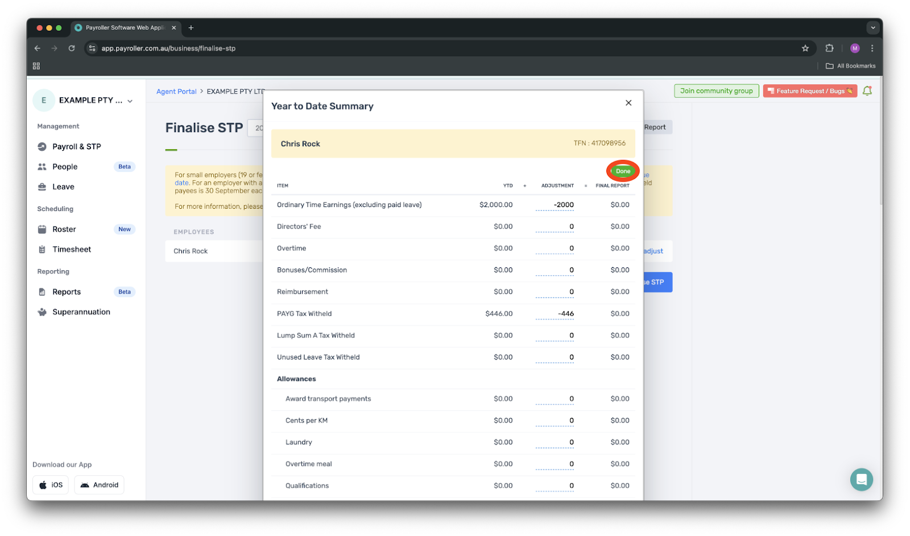This screenshot has height=536, width=910.
Task: Click the green Done button
Action: tap(623, 171)
